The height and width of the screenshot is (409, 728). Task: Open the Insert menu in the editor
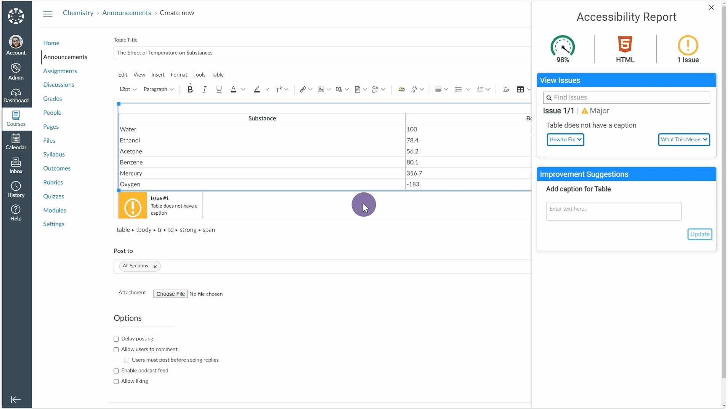pos(158,75)
